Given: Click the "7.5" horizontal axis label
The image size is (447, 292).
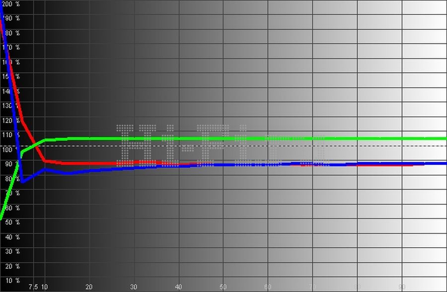Looking at the screenshot, I should (33, 287).
